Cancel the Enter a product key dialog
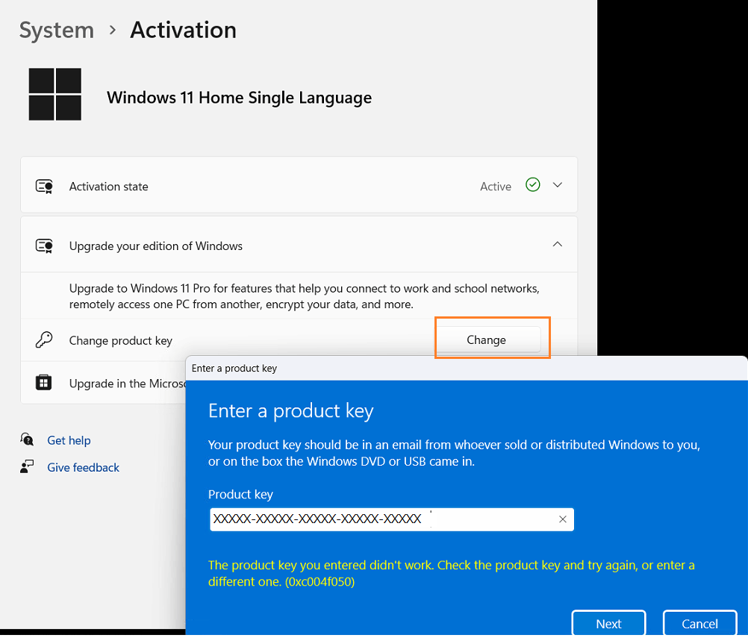Image resolution: width=748 pixels, height=638 pixels. (699, 623)
